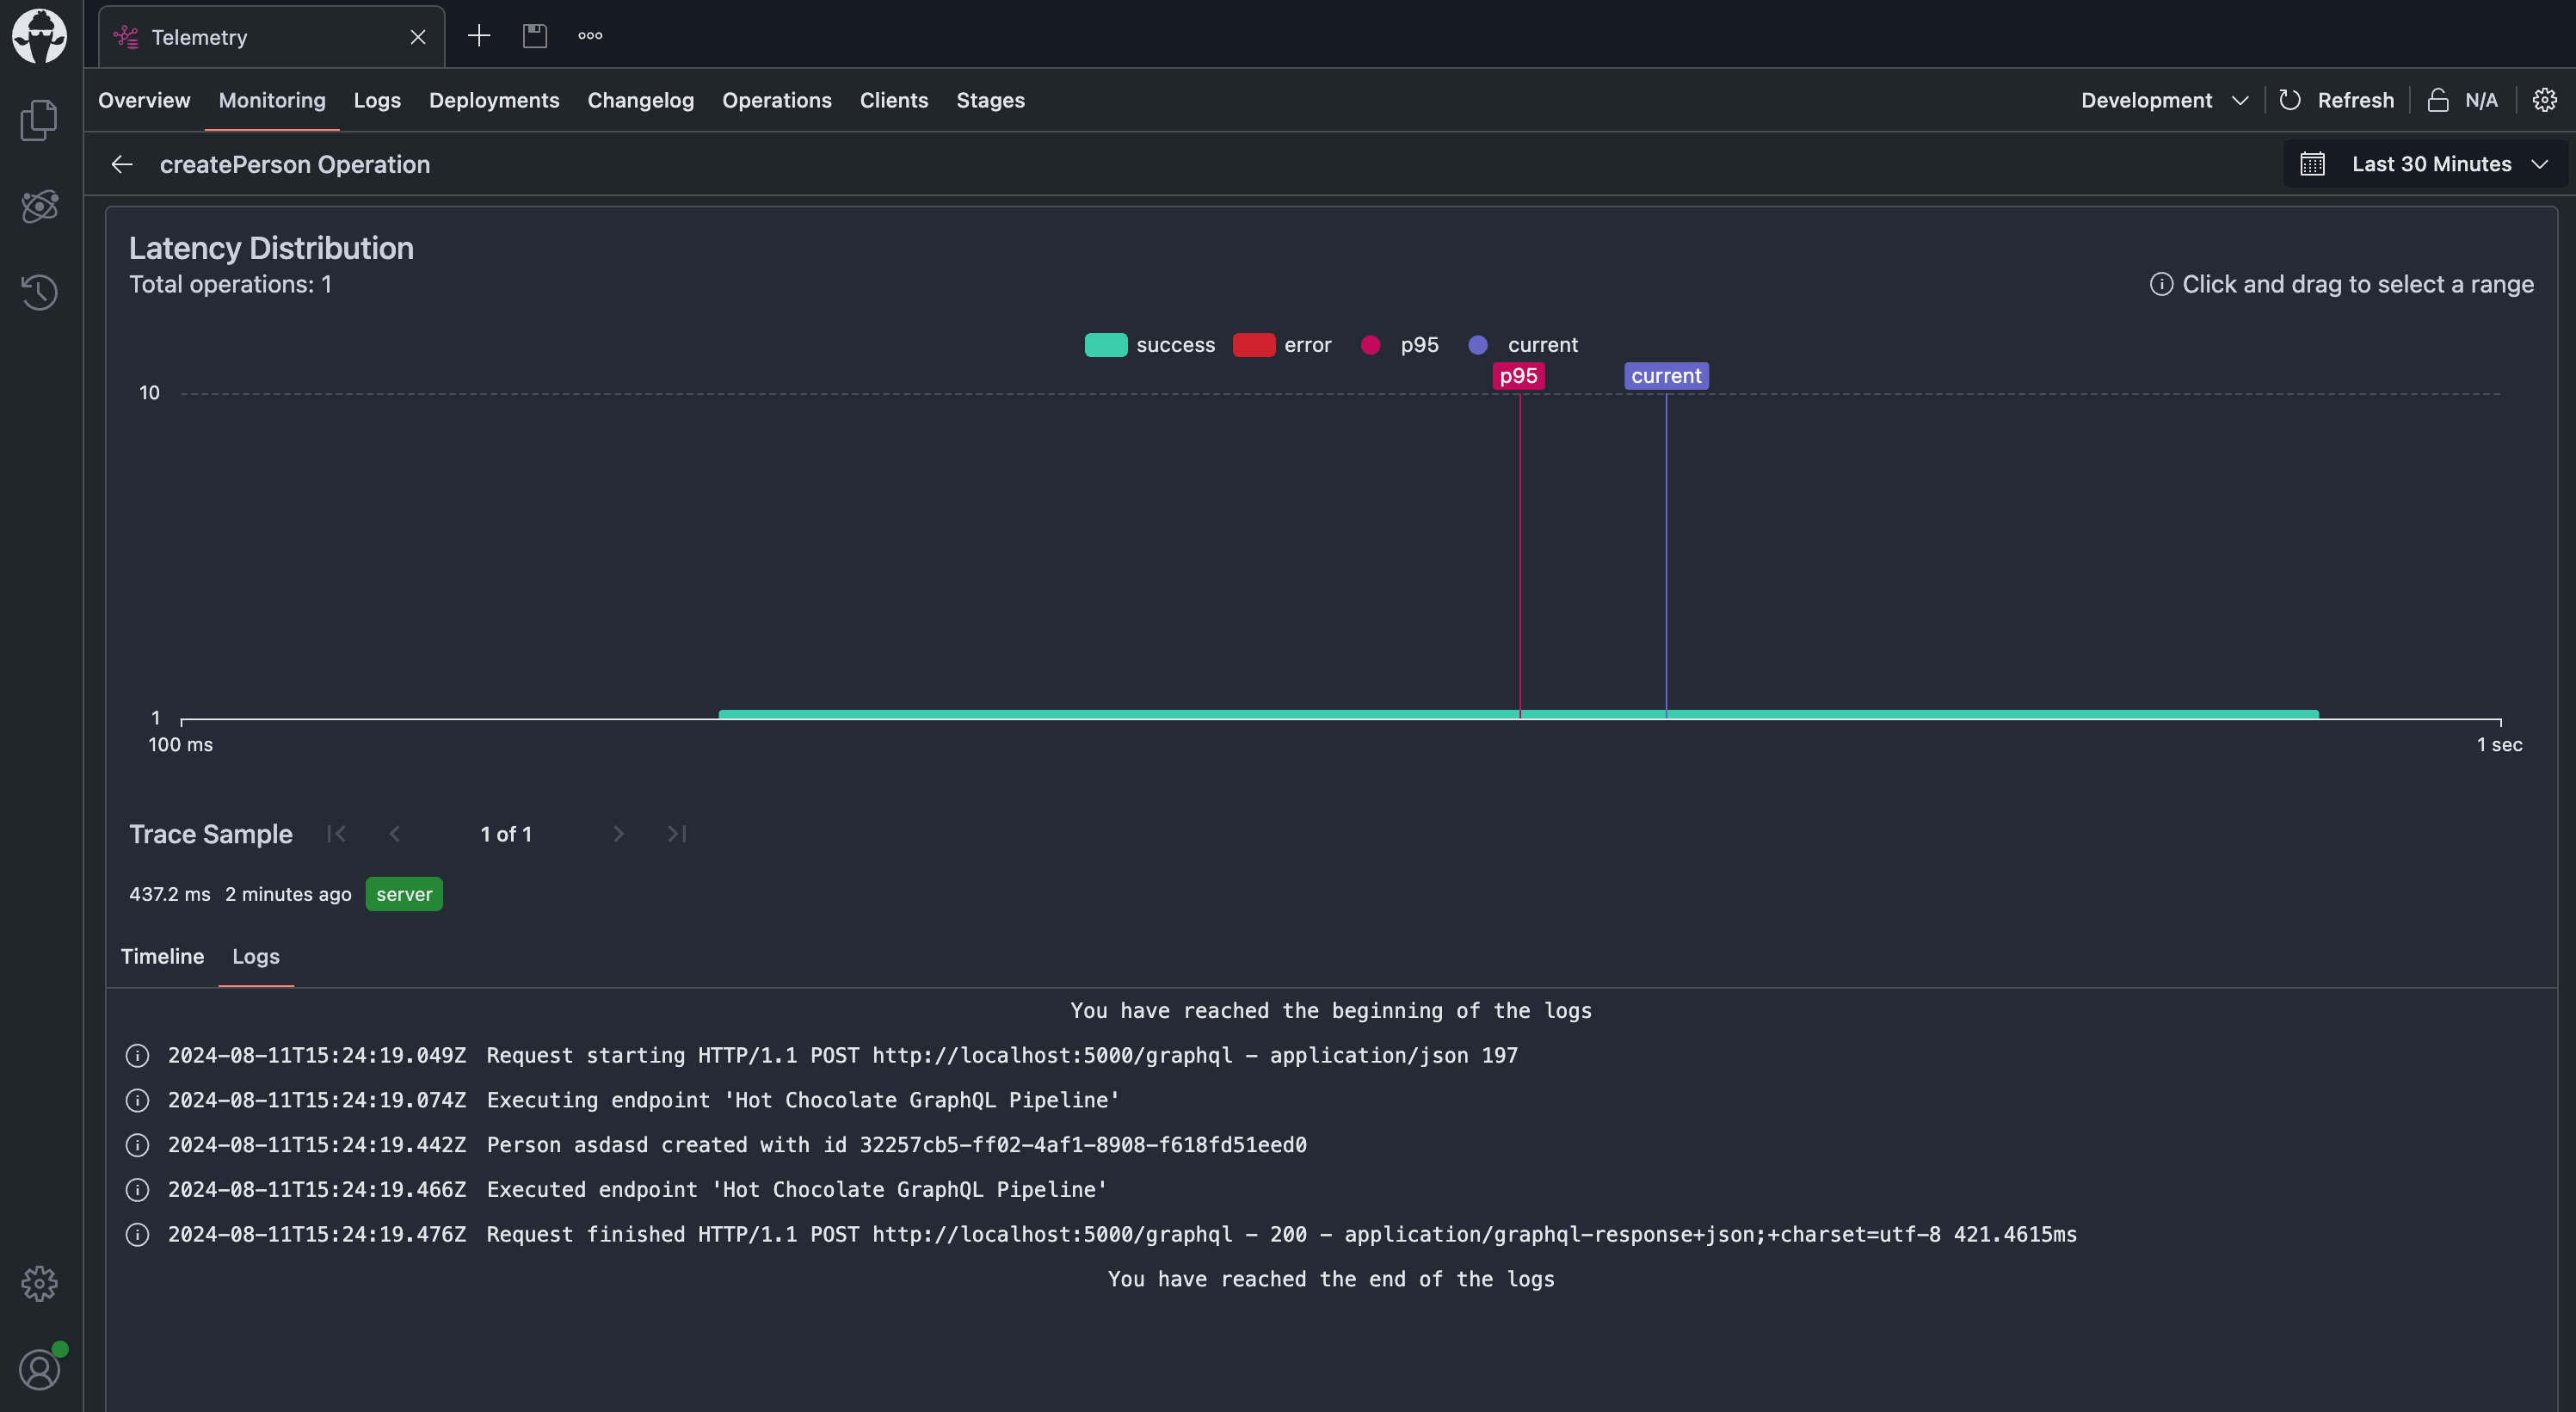Click the 'Total operations: 1' text

[x=230, y=284]
